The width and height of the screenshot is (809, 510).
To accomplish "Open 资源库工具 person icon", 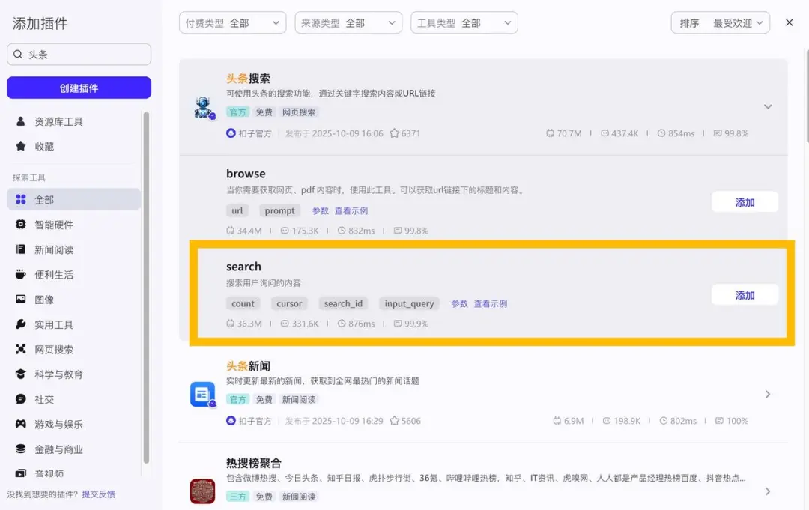I will [21, 121].
